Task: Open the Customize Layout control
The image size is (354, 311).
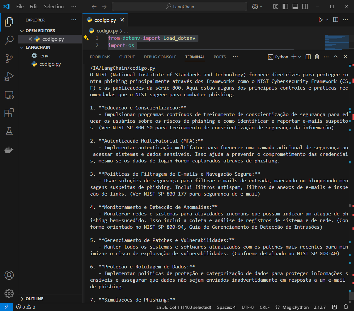Action: tap(276, 7)
